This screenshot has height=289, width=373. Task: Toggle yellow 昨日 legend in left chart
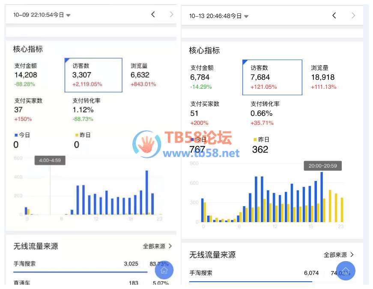83,135
